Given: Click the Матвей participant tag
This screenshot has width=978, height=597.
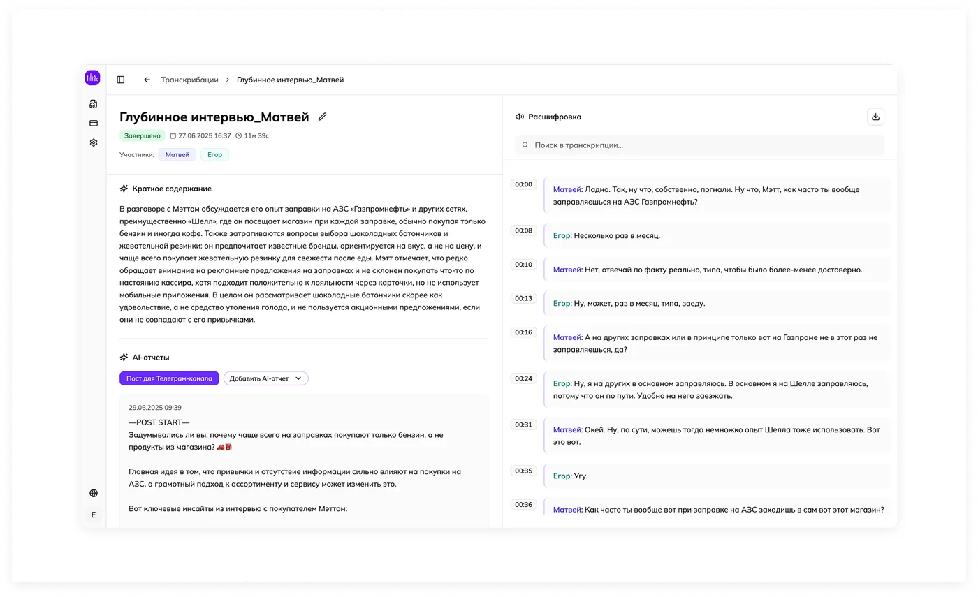Looking at the screenshot, I should (x=177, y=154).
